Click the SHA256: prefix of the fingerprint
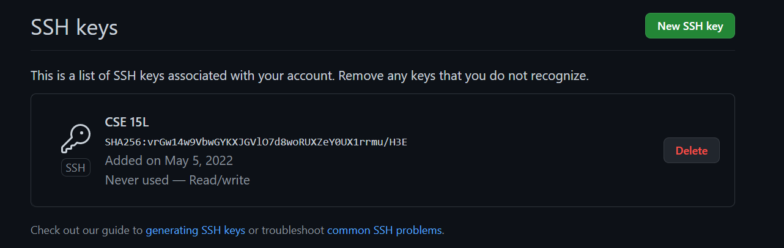This screenshot has width=784, height=248. pyautogui.click(x=125, y=142)
